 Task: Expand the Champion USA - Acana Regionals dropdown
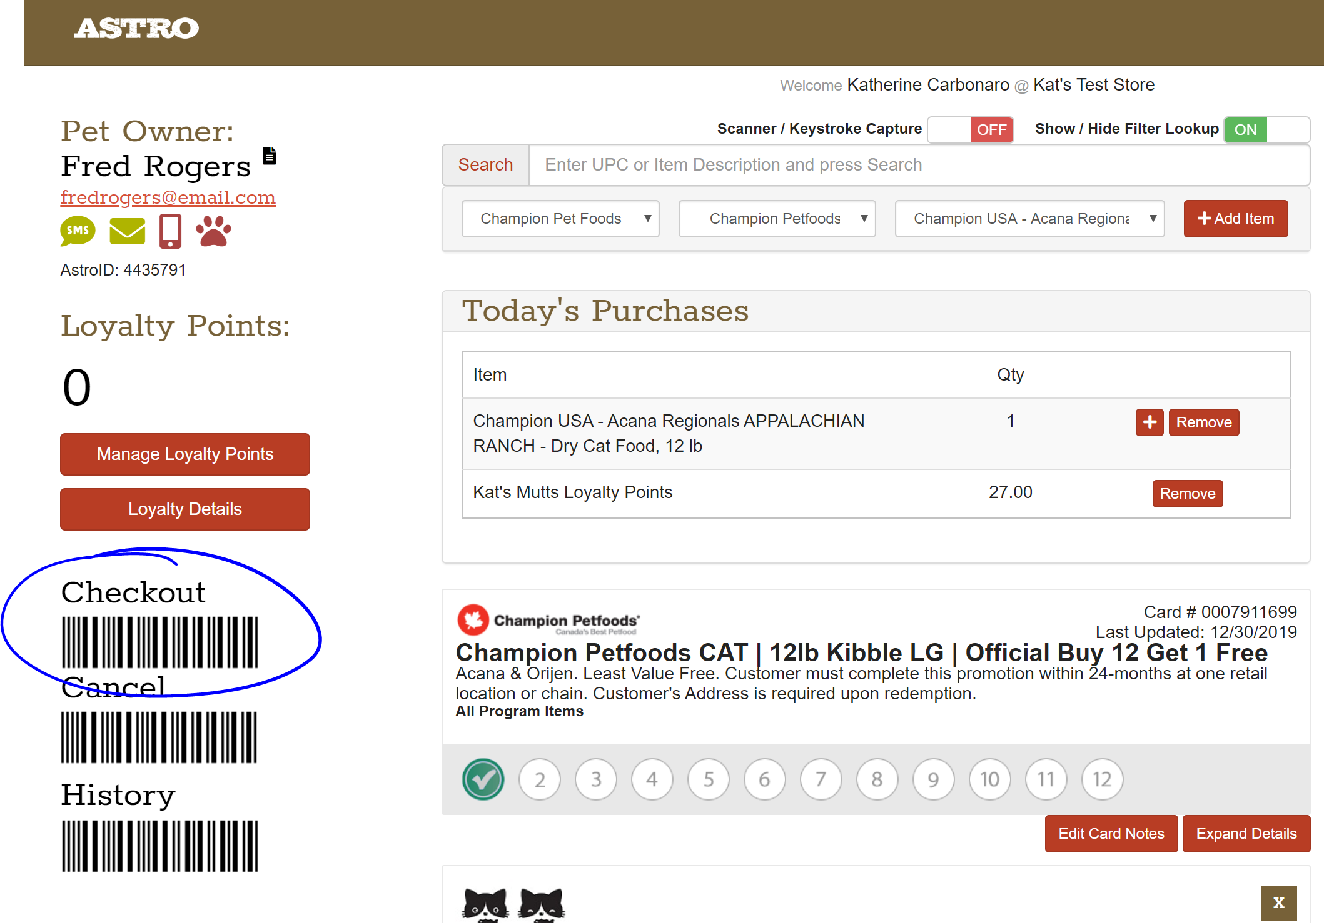click(x=1029, y=219)
